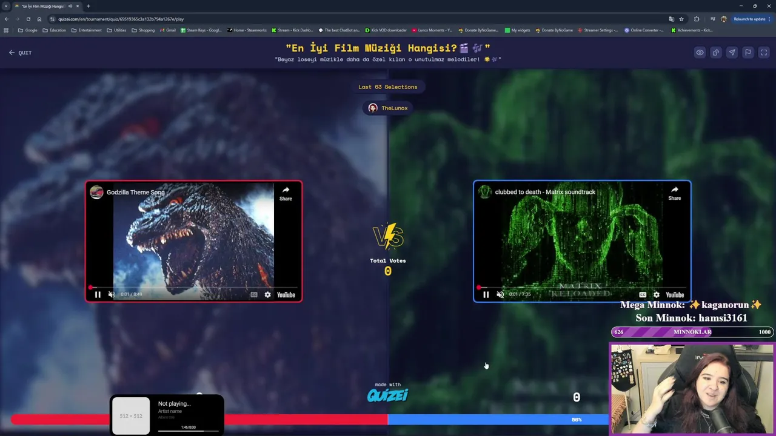Image resolution: width=776 pixels, height=436 pixels.
Task: Open Godzilla video on YouTube via logo
Action: [x=286, y=295]
